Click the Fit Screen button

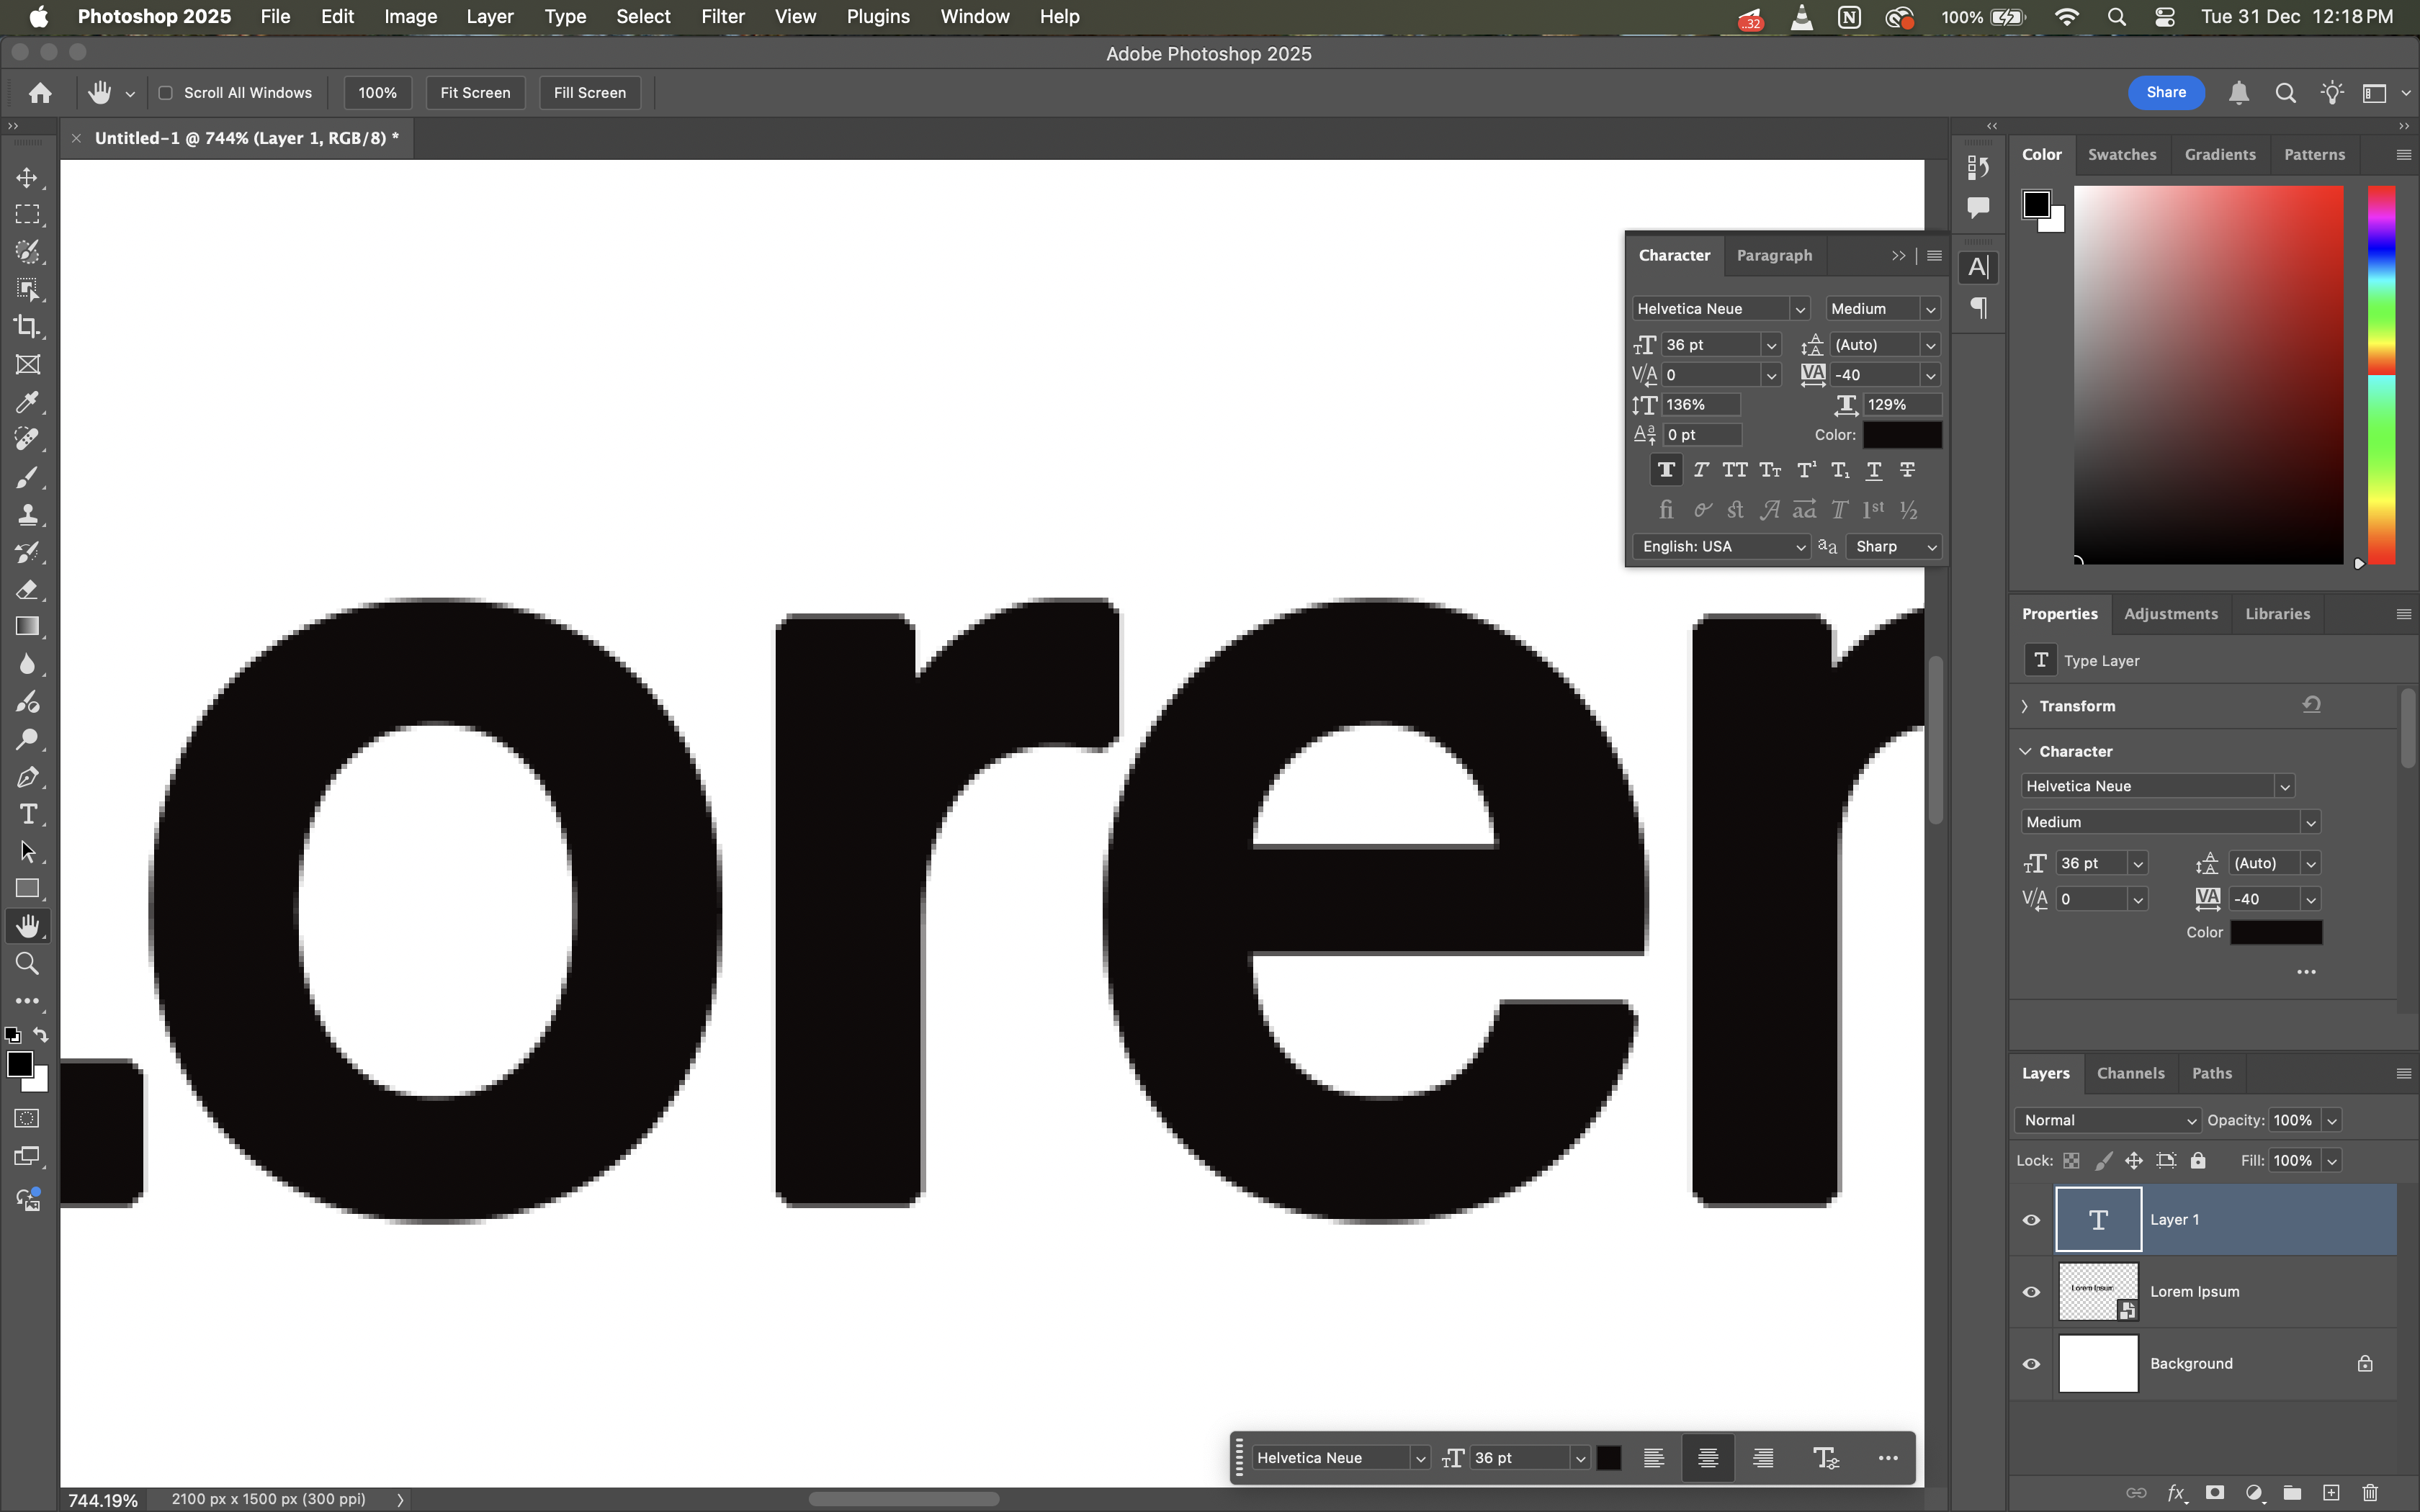[475, 92]
